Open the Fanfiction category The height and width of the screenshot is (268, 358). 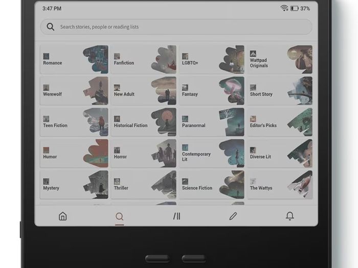pos(144,59)
